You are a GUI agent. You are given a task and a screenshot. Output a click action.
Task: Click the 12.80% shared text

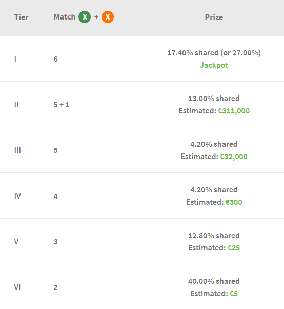click(214, 236)
